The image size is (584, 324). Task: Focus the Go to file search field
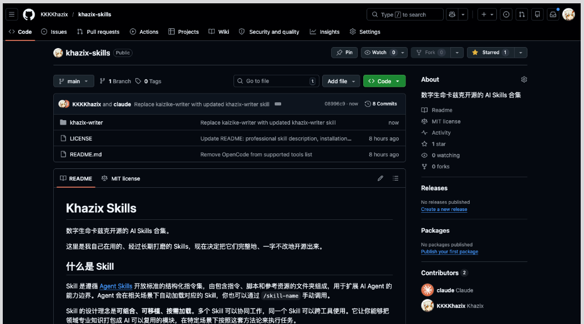click(276, 81)
